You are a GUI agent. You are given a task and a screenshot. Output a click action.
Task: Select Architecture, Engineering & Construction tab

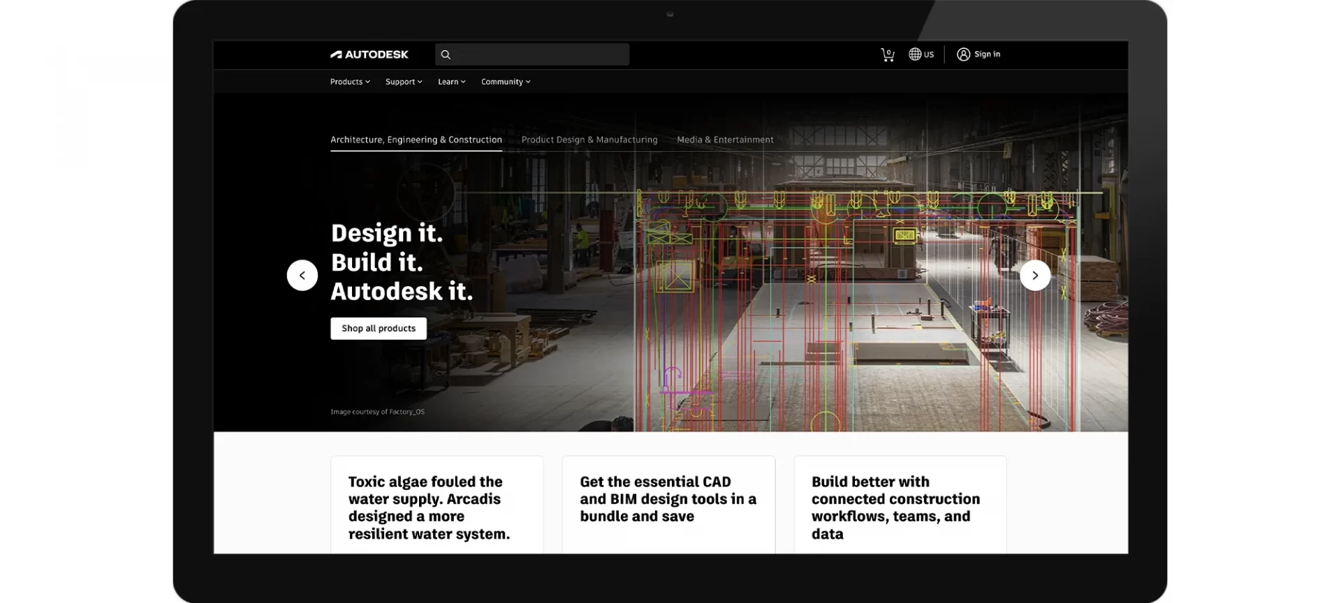tap(416, 140)
